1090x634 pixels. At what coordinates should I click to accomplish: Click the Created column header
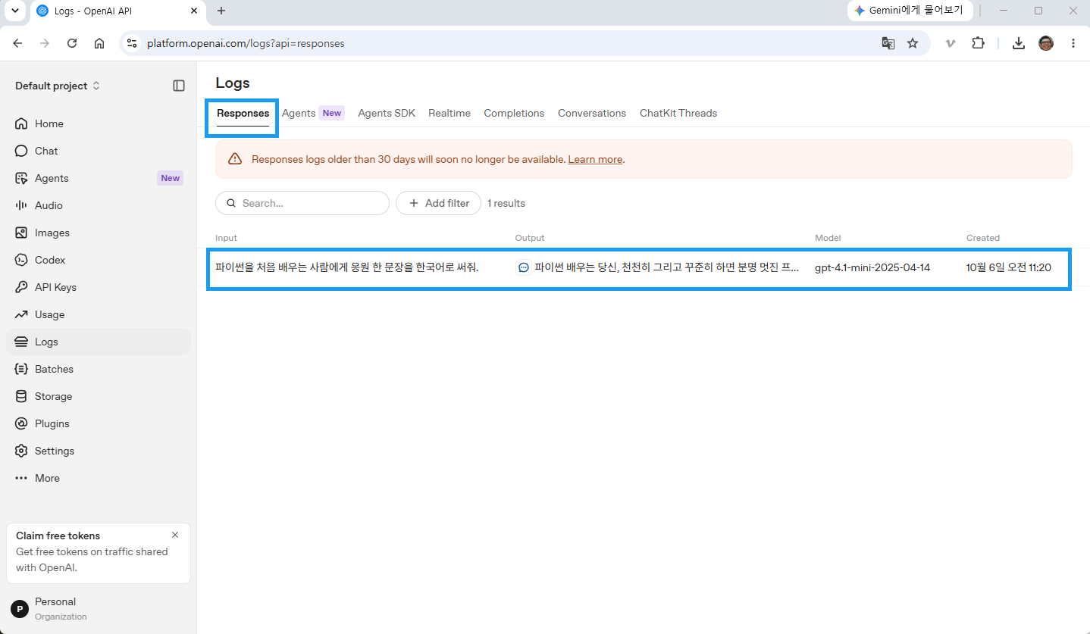tap(982, 238)
